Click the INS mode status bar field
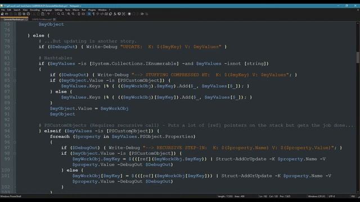The width and height of the screenshot is (360, 202). 353,196
